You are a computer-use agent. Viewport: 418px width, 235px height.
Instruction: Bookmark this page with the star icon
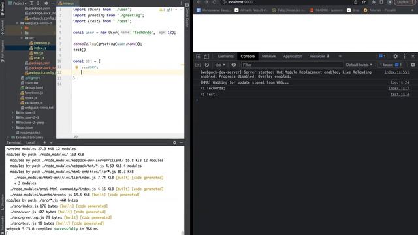tap(364, 2)
